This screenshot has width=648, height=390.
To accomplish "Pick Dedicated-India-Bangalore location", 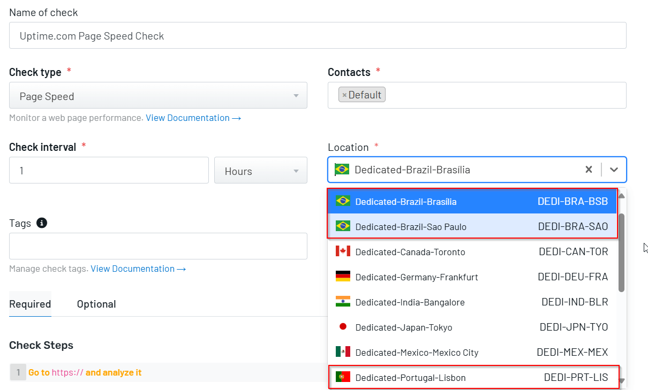I will 472,302.
